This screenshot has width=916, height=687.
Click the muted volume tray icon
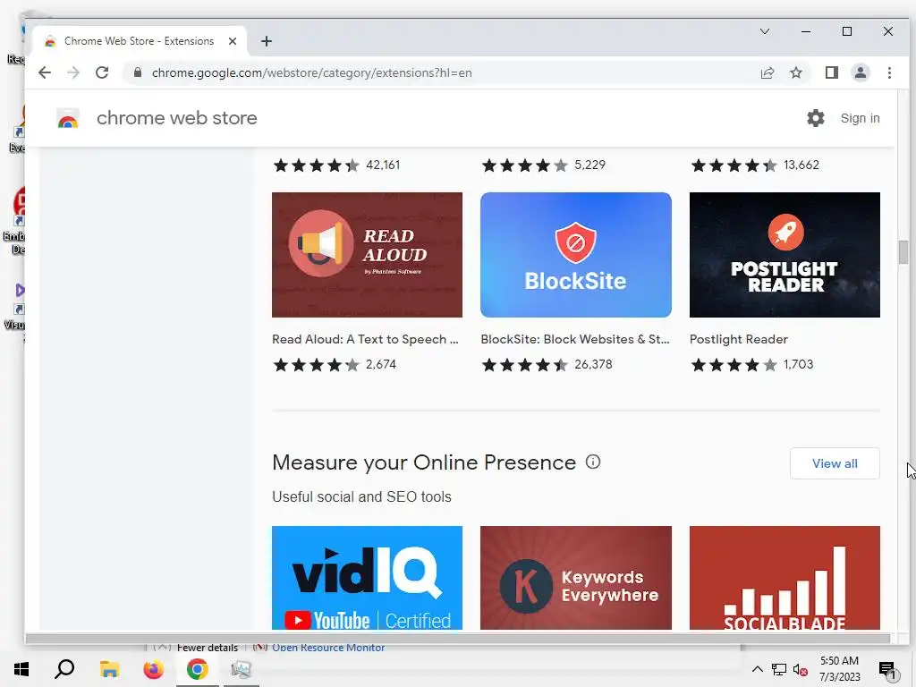coord(800,669)
